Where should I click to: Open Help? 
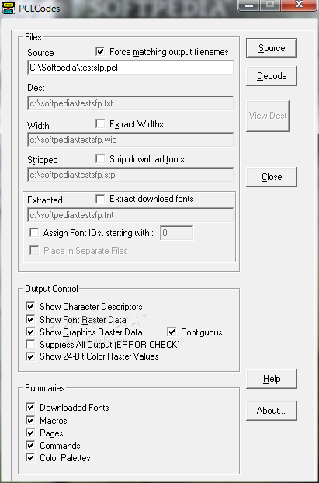tap(272, 379)
